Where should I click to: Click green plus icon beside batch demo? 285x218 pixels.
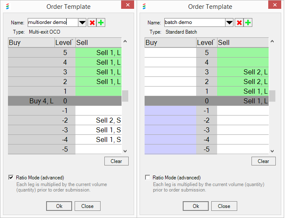pyautogui.click(x=248, y=23)
